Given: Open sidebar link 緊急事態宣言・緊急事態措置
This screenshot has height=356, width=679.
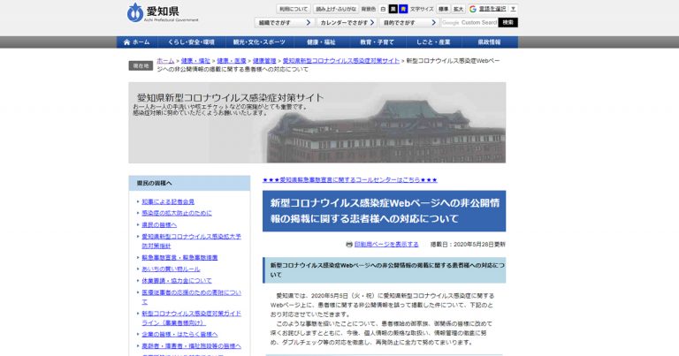Looking at the screenshot, I should coord(179,257).
